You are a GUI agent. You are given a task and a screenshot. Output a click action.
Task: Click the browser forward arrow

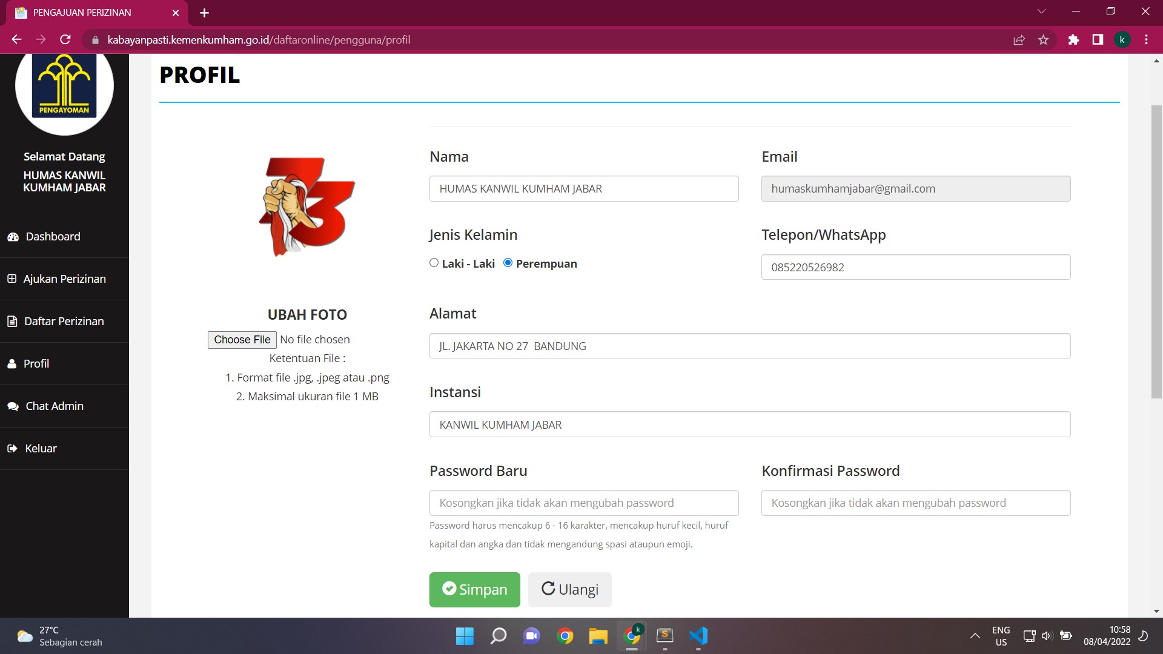(x=41, y=39)
